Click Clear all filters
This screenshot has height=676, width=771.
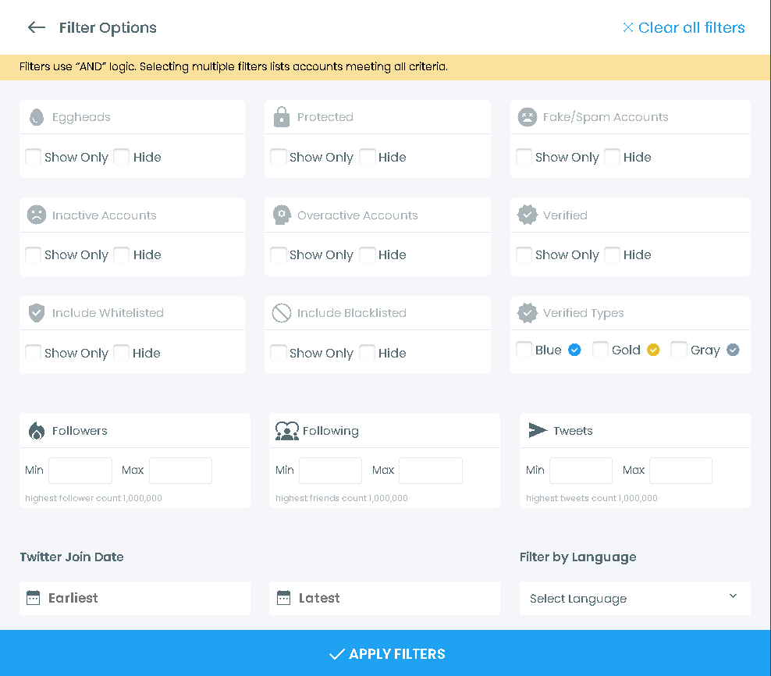click(684, 27)
